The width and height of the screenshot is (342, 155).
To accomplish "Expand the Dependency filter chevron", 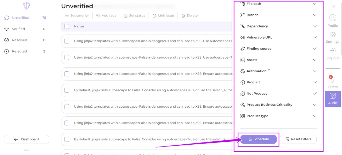I will pyautogui.click(x=314, y=26).
